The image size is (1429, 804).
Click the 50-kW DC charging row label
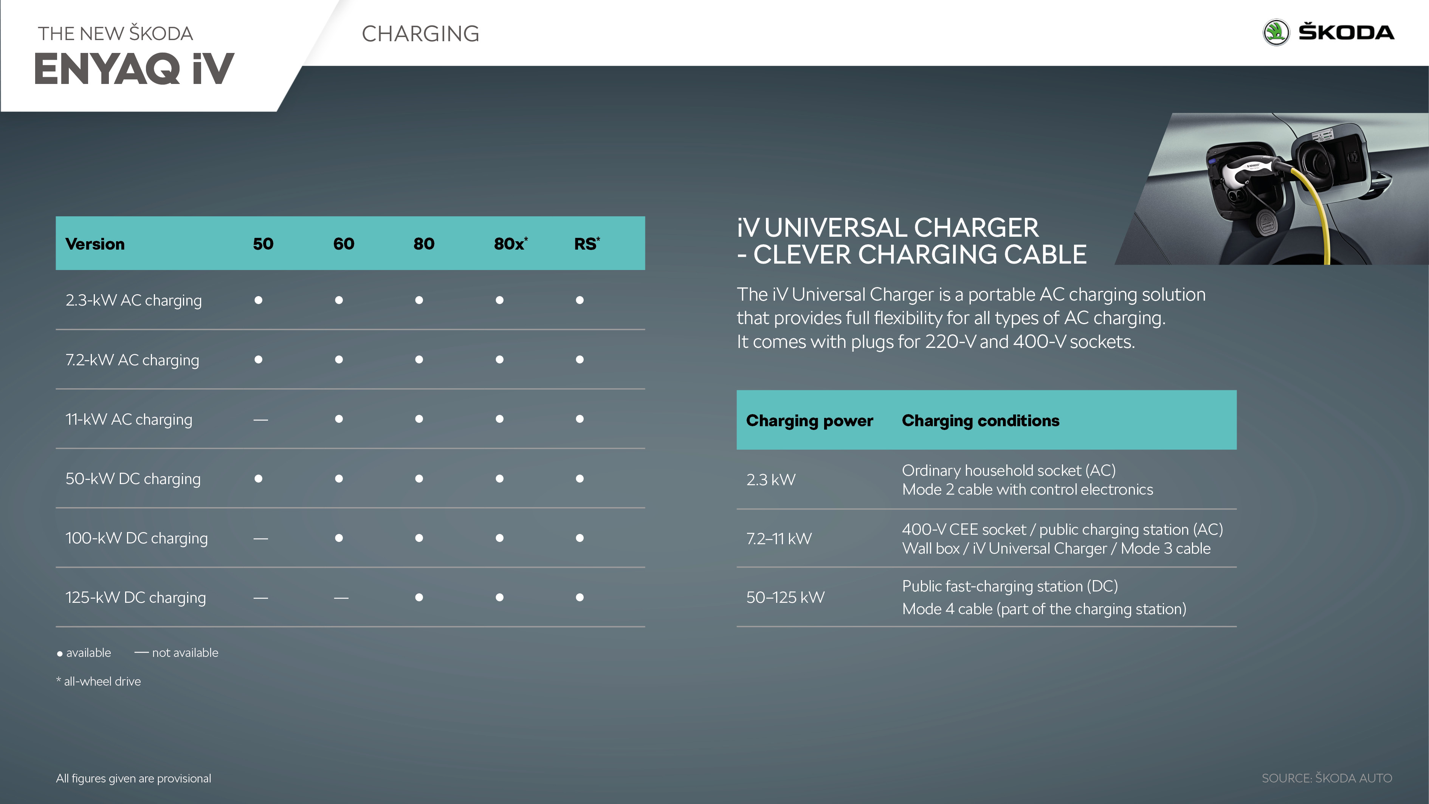[133, 479]
